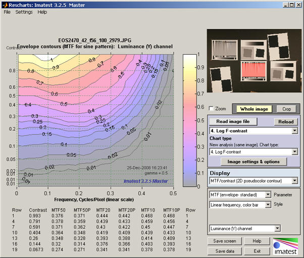Click the Frequency, Cycles/Pixel axis label
The height and width of the screenshot is (258, 304).
94,199
